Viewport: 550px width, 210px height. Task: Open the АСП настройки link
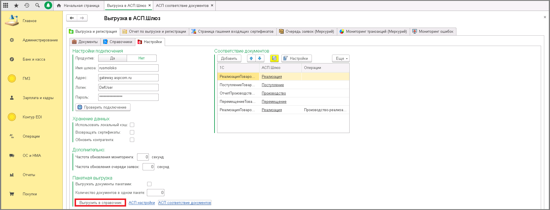[142, 203]
